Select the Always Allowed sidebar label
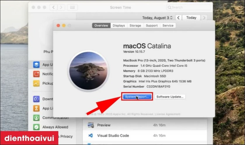This screenshot has height=145, width=245. click(55, 127)
